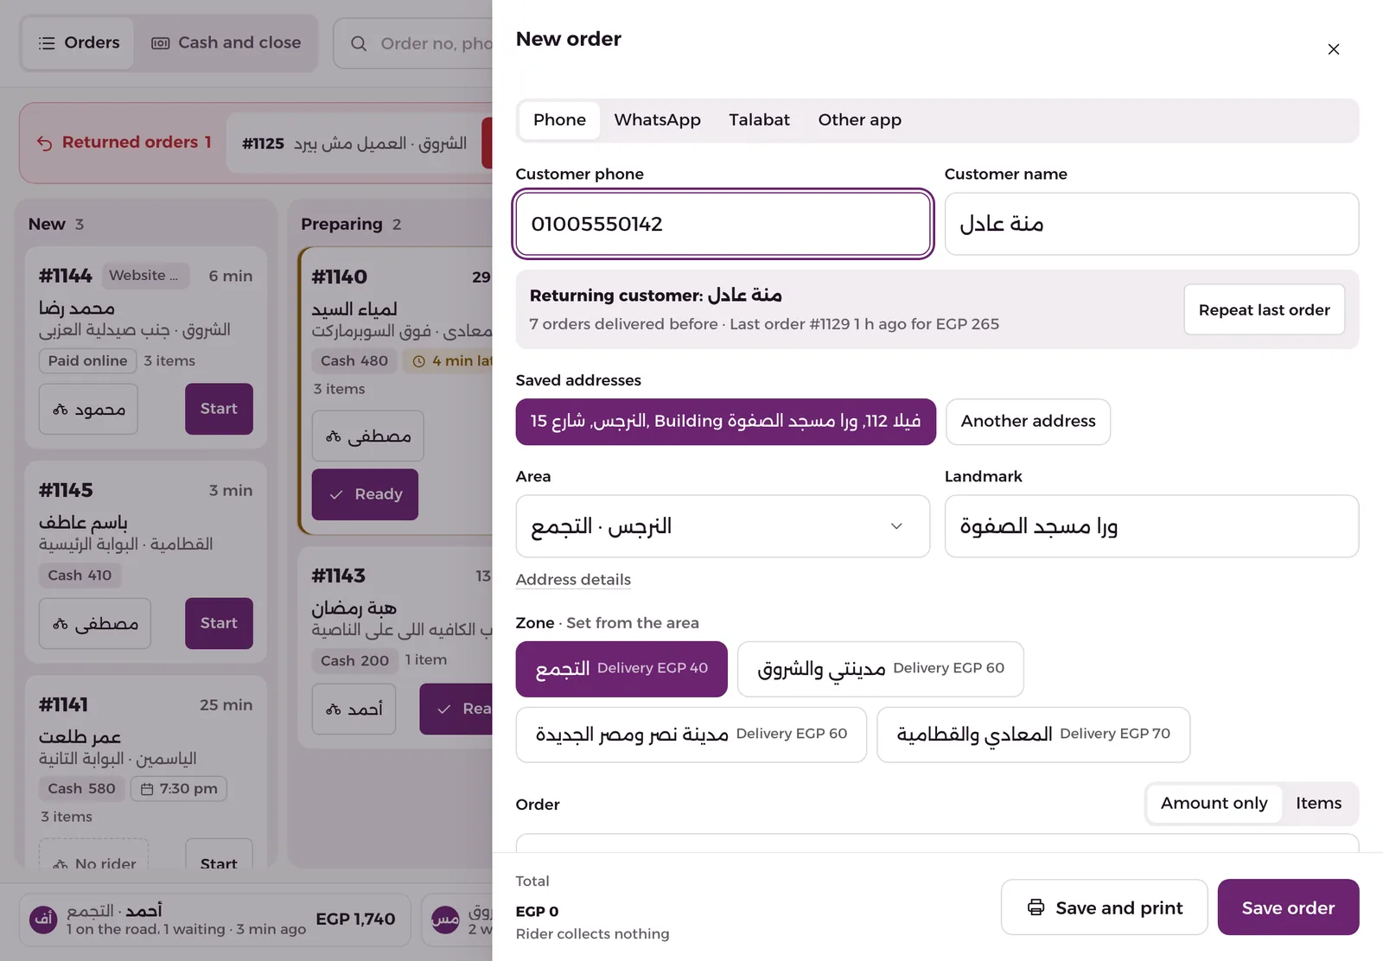
Task: Click the Customer name field
Action: pyautogui.click(x=1151, y=224)
